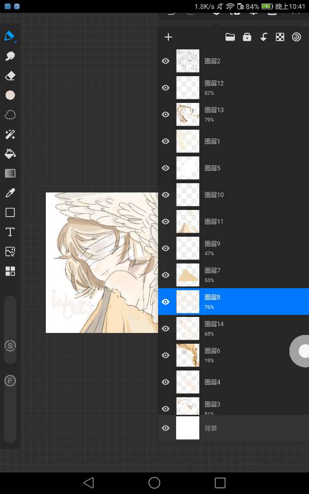Screen dimensions: 309x494
Task: Pick the Eyedropper tool
Action: (10, 193)
